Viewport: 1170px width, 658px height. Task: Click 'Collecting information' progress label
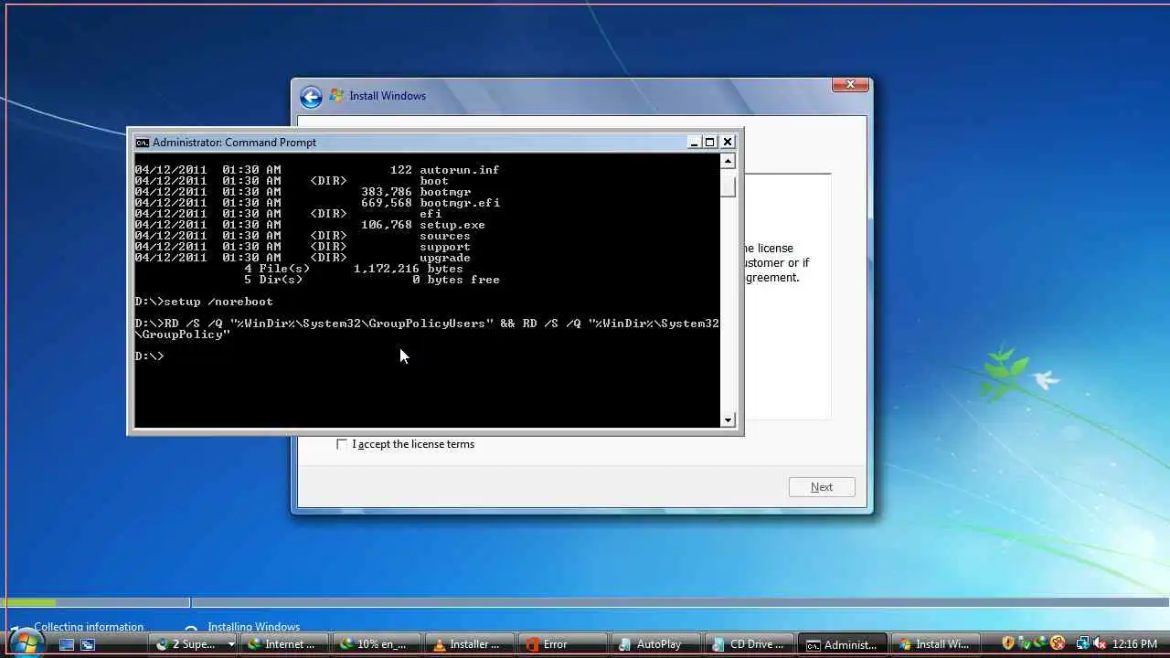(89, 627)
